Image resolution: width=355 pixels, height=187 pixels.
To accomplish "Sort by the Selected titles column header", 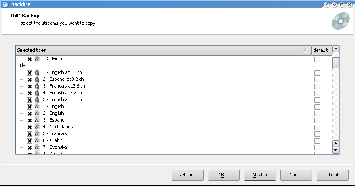I will 164,50.
